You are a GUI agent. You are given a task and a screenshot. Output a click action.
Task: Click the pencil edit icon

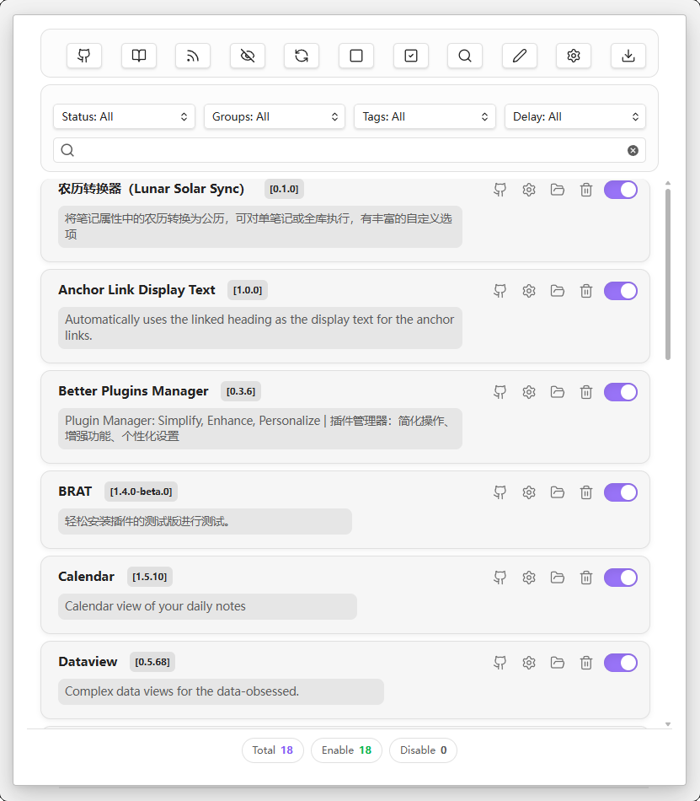coord(520,56)
